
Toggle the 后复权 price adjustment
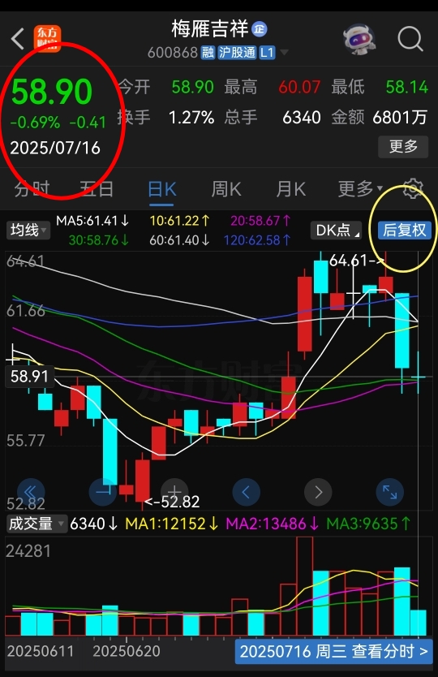(x=405, y=230)
